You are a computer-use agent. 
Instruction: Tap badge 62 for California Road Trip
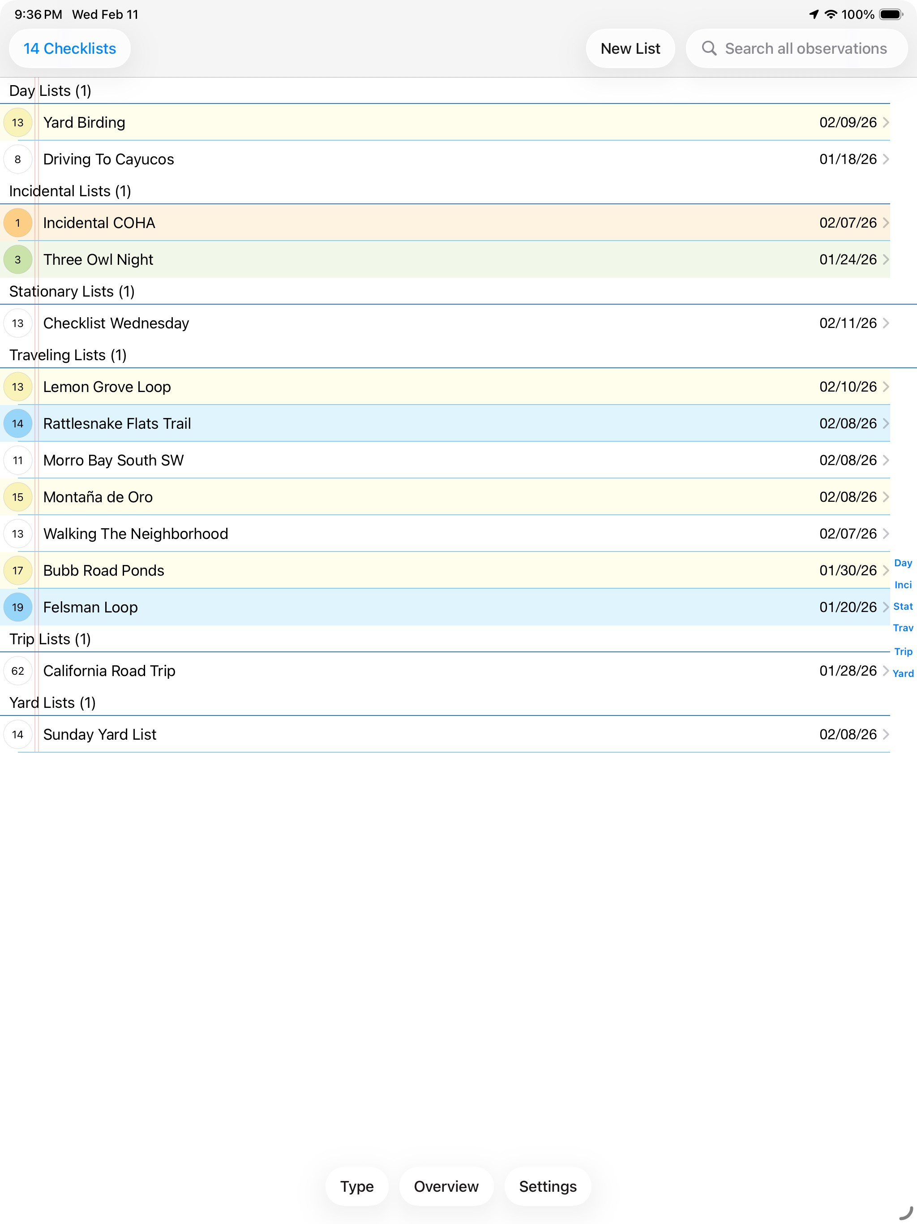[x=18, y=671]
